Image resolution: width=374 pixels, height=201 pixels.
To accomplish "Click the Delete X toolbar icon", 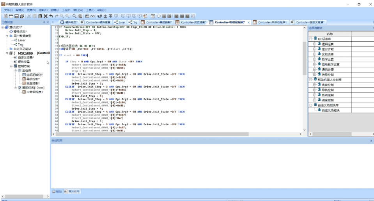I will pyautogui.click(x=45, y=16).
